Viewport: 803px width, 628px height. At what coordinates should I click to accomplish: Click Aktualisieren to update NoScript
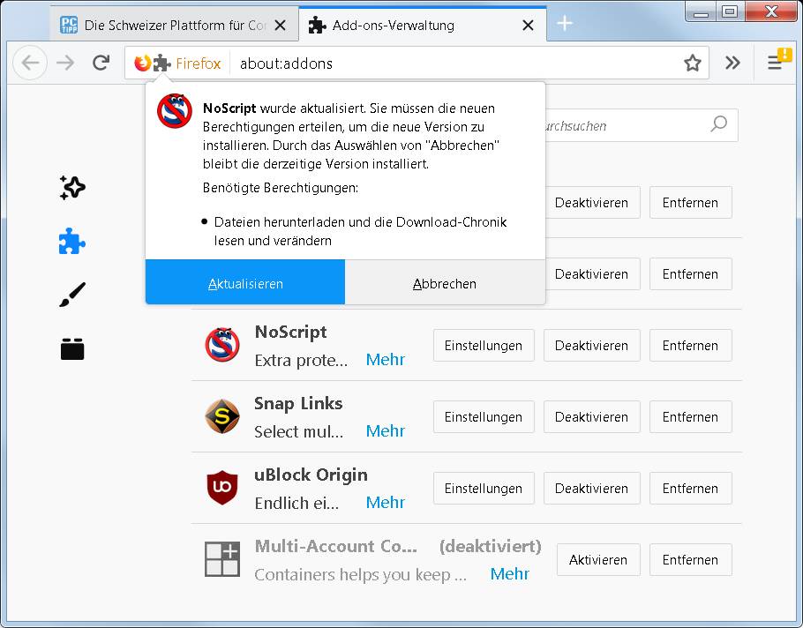pos(244,284)
